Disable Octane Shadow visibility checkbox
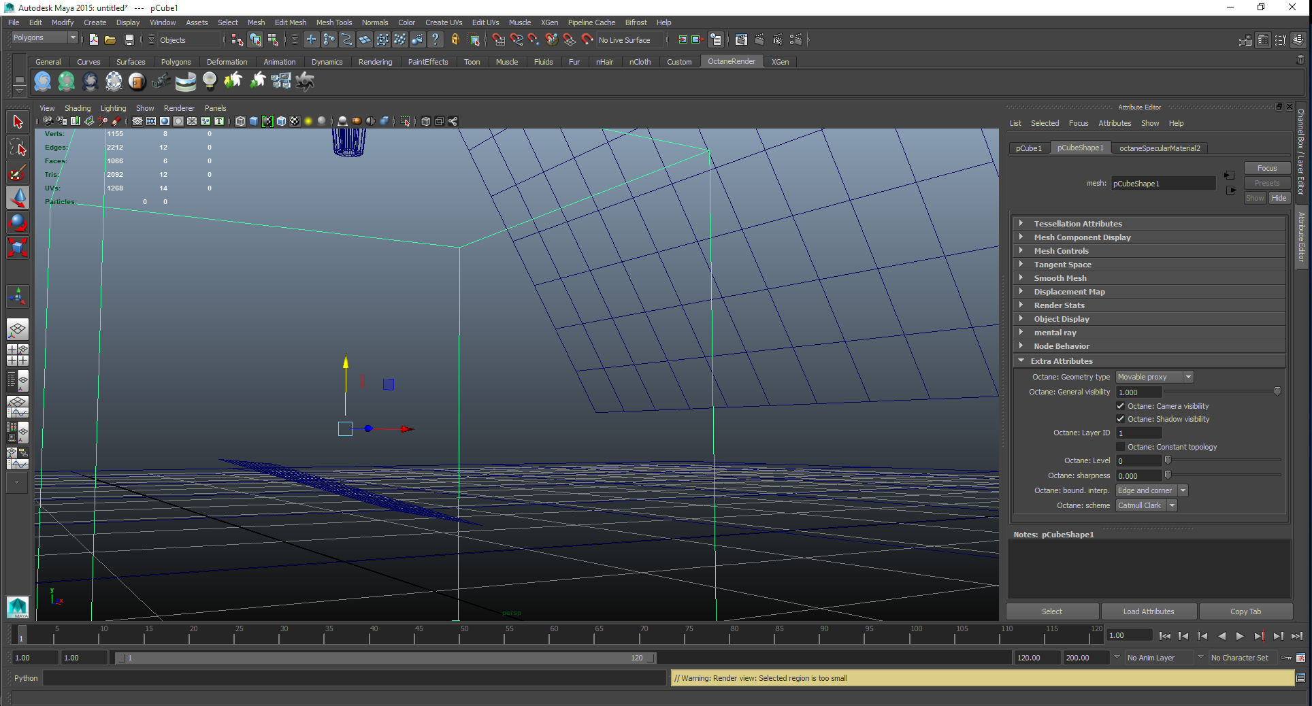 point(1120,419)
